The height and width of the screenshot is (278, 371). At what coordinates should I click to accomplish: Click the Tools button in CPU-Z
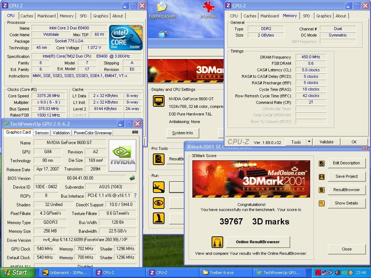(296, 142)
